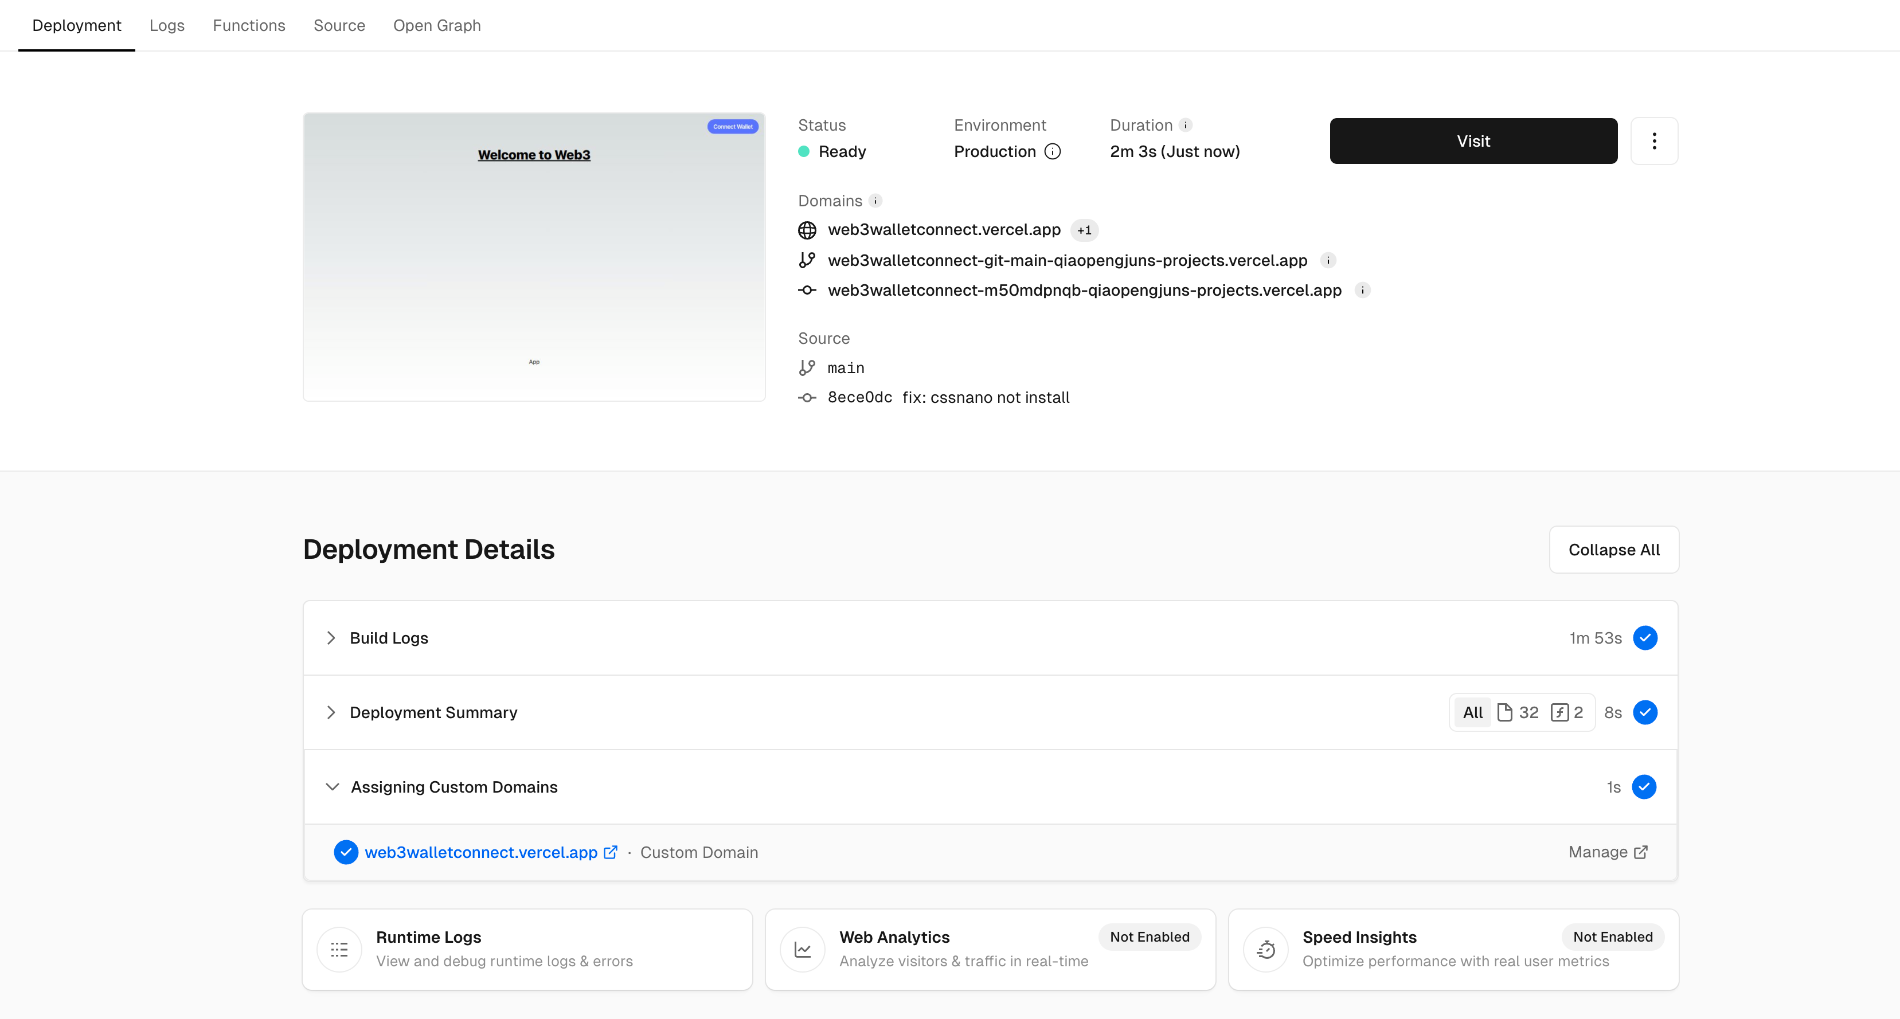Open the deployment preview thumbnail

click(534, 257)
